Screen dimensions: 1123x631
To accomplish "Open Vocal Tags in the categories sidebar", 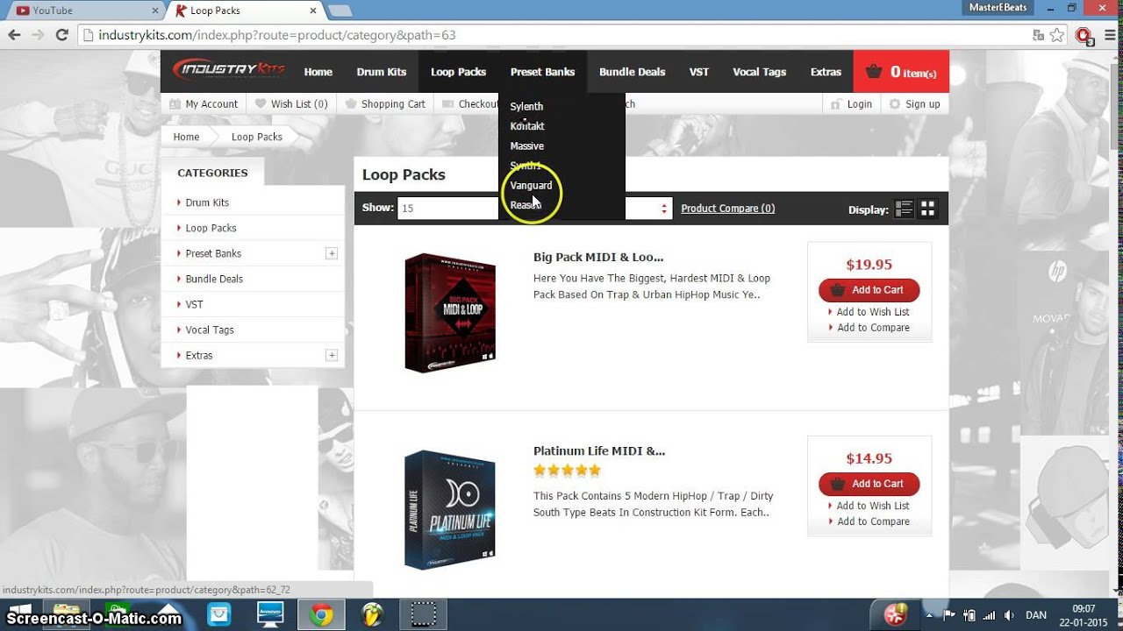I will pyautogui.click(x=210, y=330).
